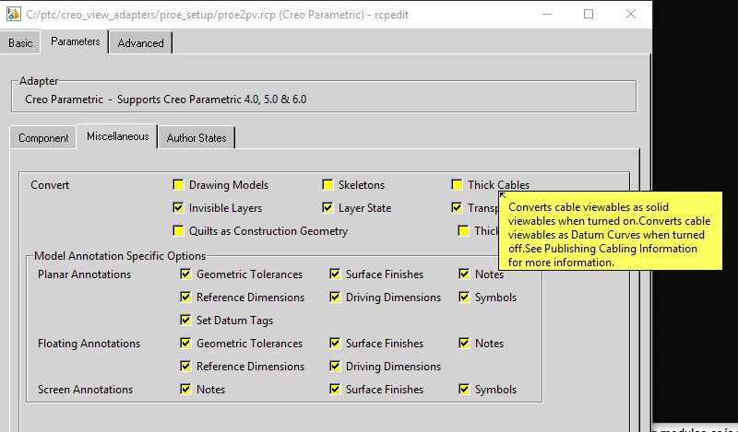Toggle the checkbox beside the partly hidden Thick label under Transp
Image resolution: width=738 pixels, height=432 pixels.
pos(464,231)
